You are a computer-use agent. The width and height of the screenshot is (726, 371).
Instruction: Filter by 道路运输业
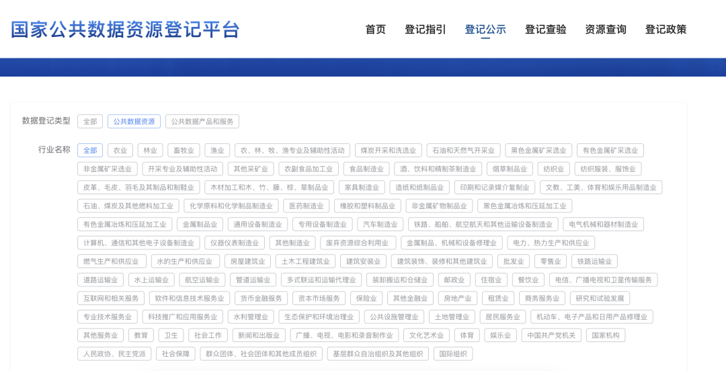pyautogui.click(x=100, y=280)
